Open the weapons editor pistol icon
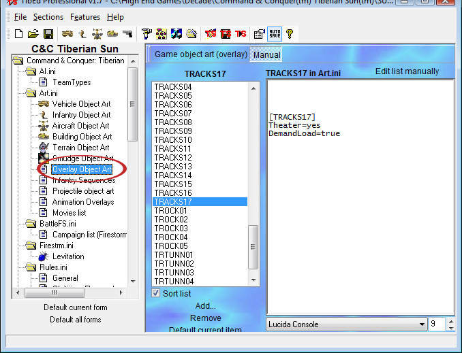462x353 pixels. coord(127,34)
